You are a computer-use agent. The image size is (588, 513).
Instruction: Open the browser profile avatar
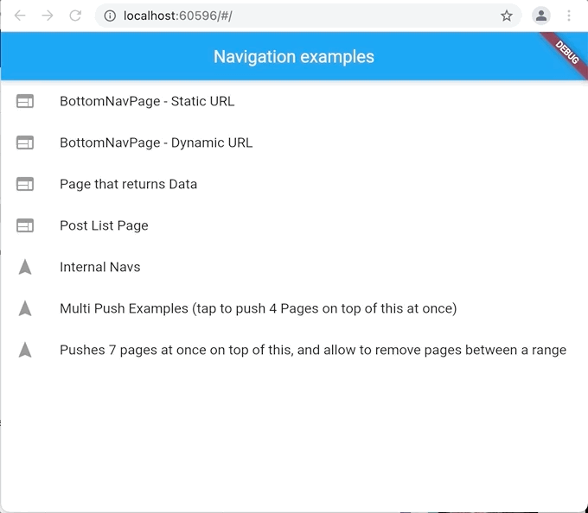click(540, 16)
